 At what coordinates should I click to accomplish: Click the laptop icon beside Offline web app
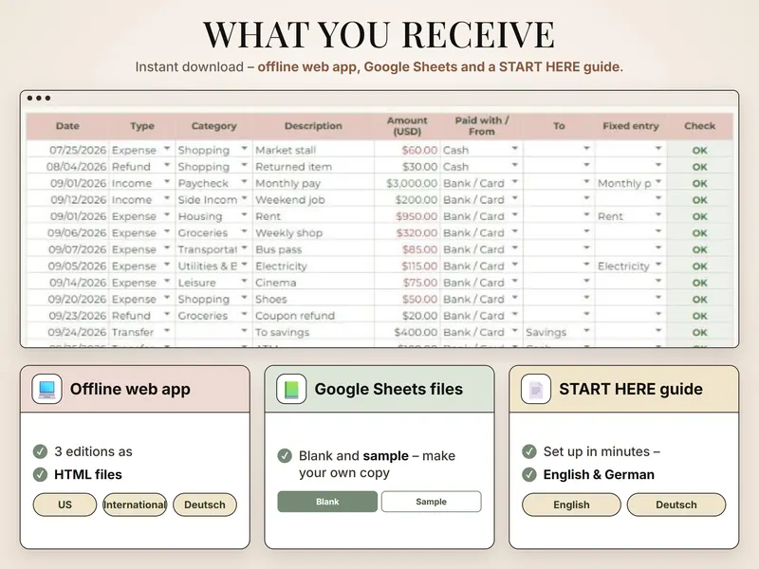tap(46, 389)
